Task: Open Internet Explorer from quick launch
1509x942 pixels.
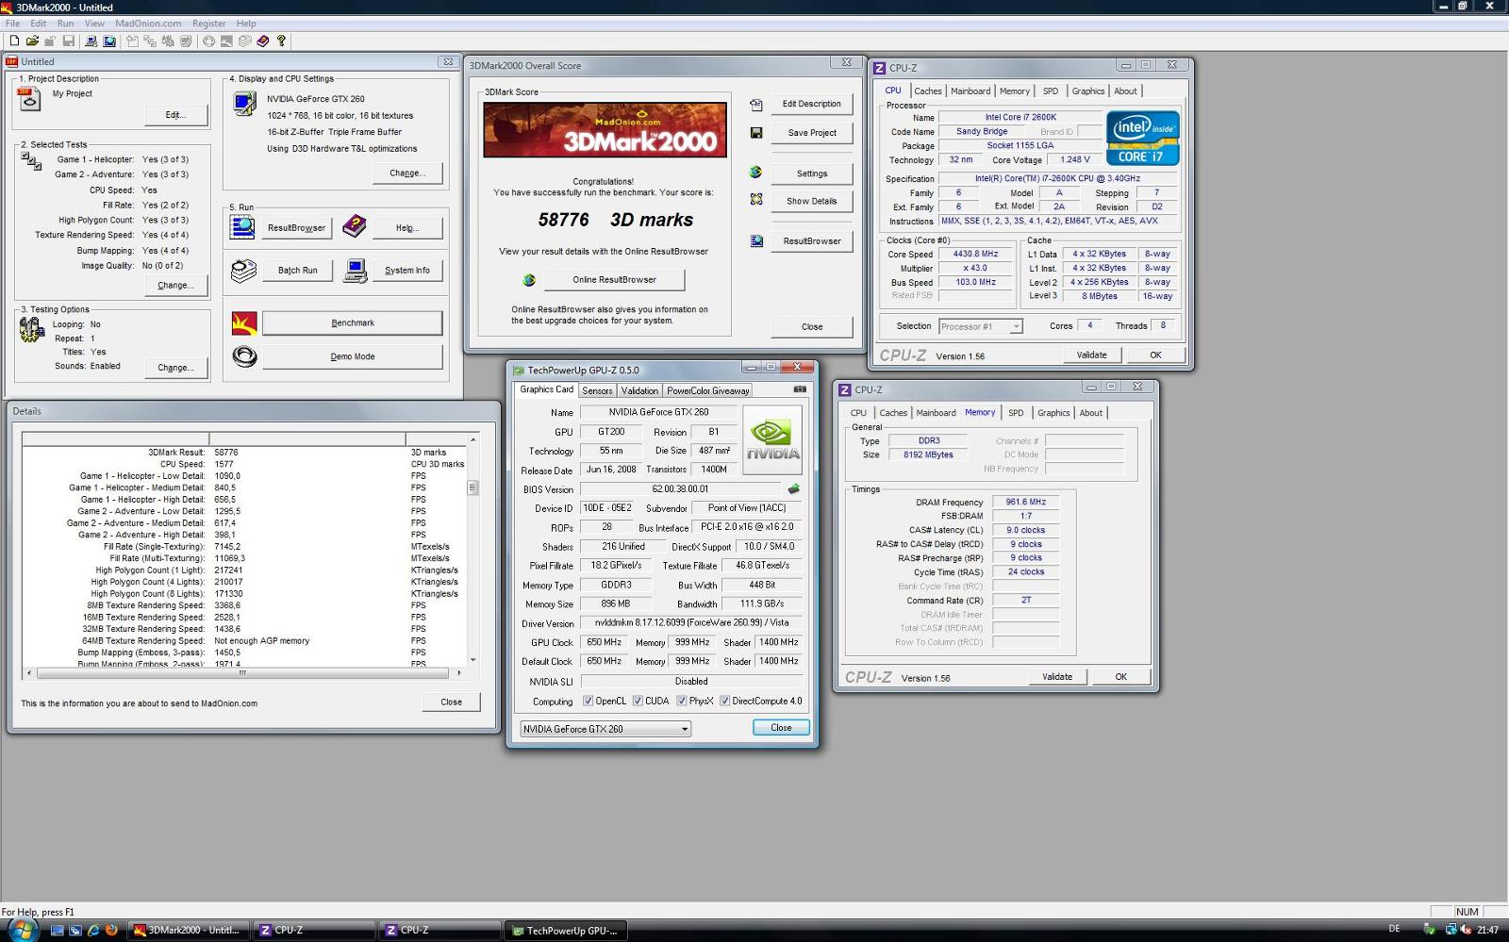Action: (93, 930)
